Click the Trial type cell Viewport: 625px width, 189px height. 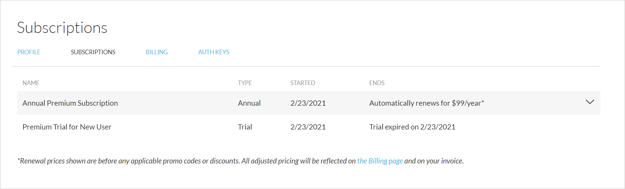point(245,127)
